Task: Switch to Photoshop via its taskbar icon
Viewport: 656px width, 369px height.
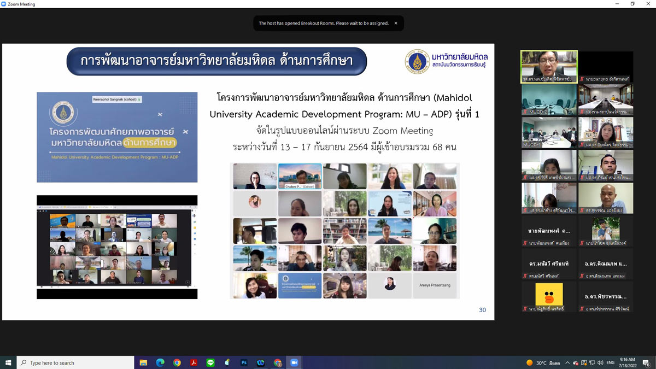Action: [x=244, y=362]
